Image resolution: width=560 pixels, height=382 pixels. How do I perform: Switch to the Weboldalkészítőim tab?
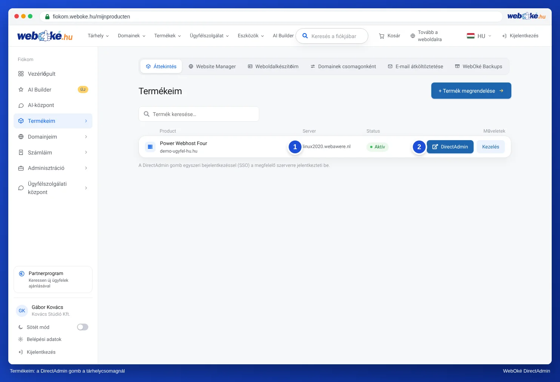[273, 66]
